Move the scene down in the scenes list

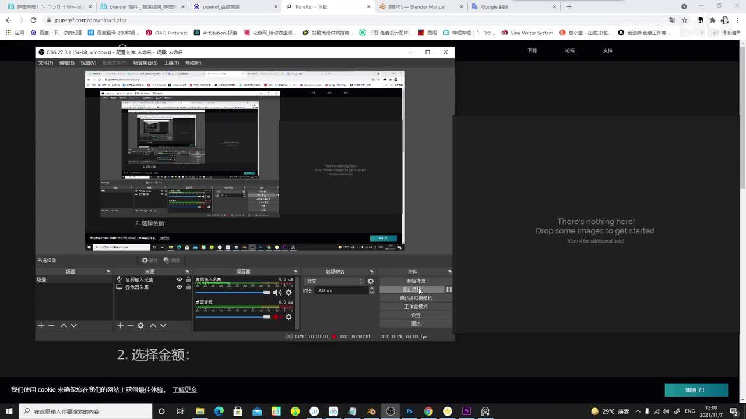(74, 326)
